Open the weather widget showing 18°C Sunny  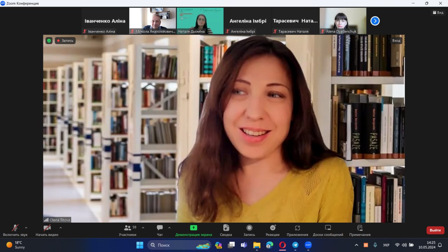(x=16, y=245)
